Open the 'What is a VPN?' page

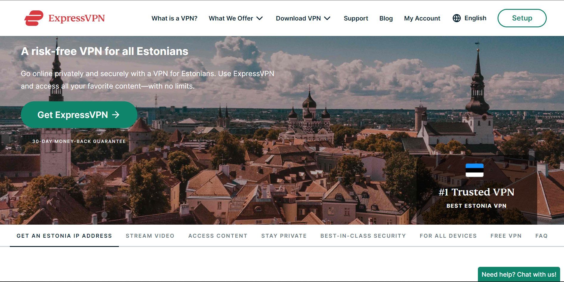tap(174, 18)
